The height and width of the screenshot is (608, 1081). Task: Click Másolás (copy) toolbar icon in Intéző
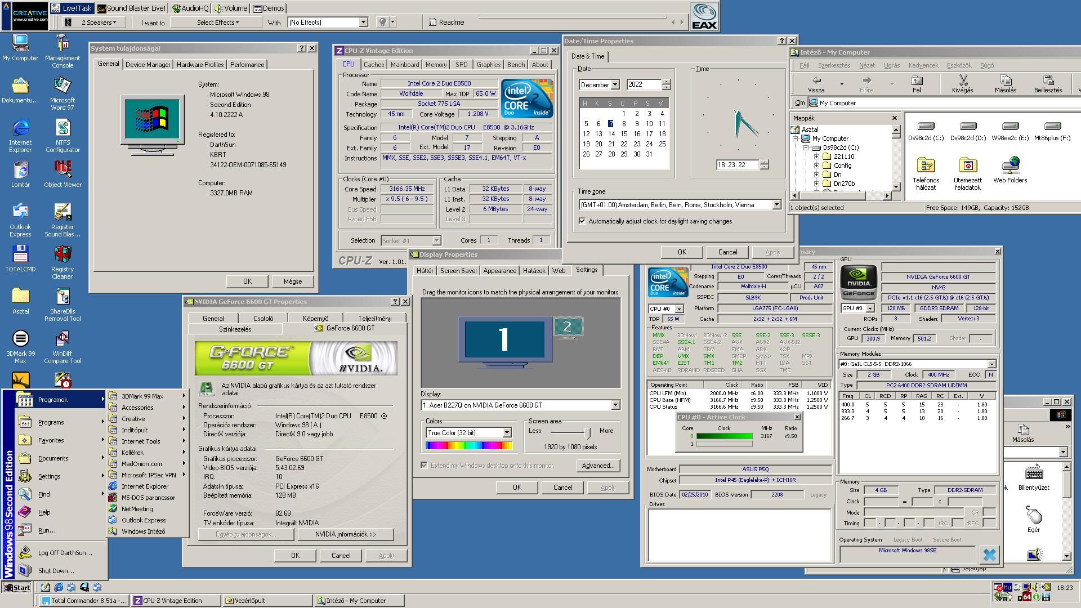pos(1006,84)
